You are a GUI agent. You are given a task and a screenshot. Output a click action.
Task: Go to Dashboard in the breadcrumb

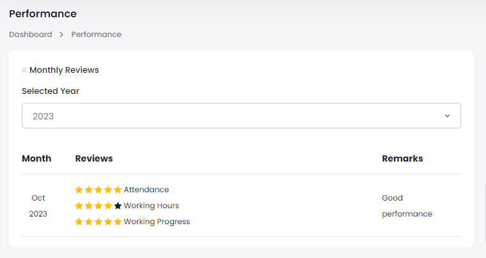coord(31,34)
